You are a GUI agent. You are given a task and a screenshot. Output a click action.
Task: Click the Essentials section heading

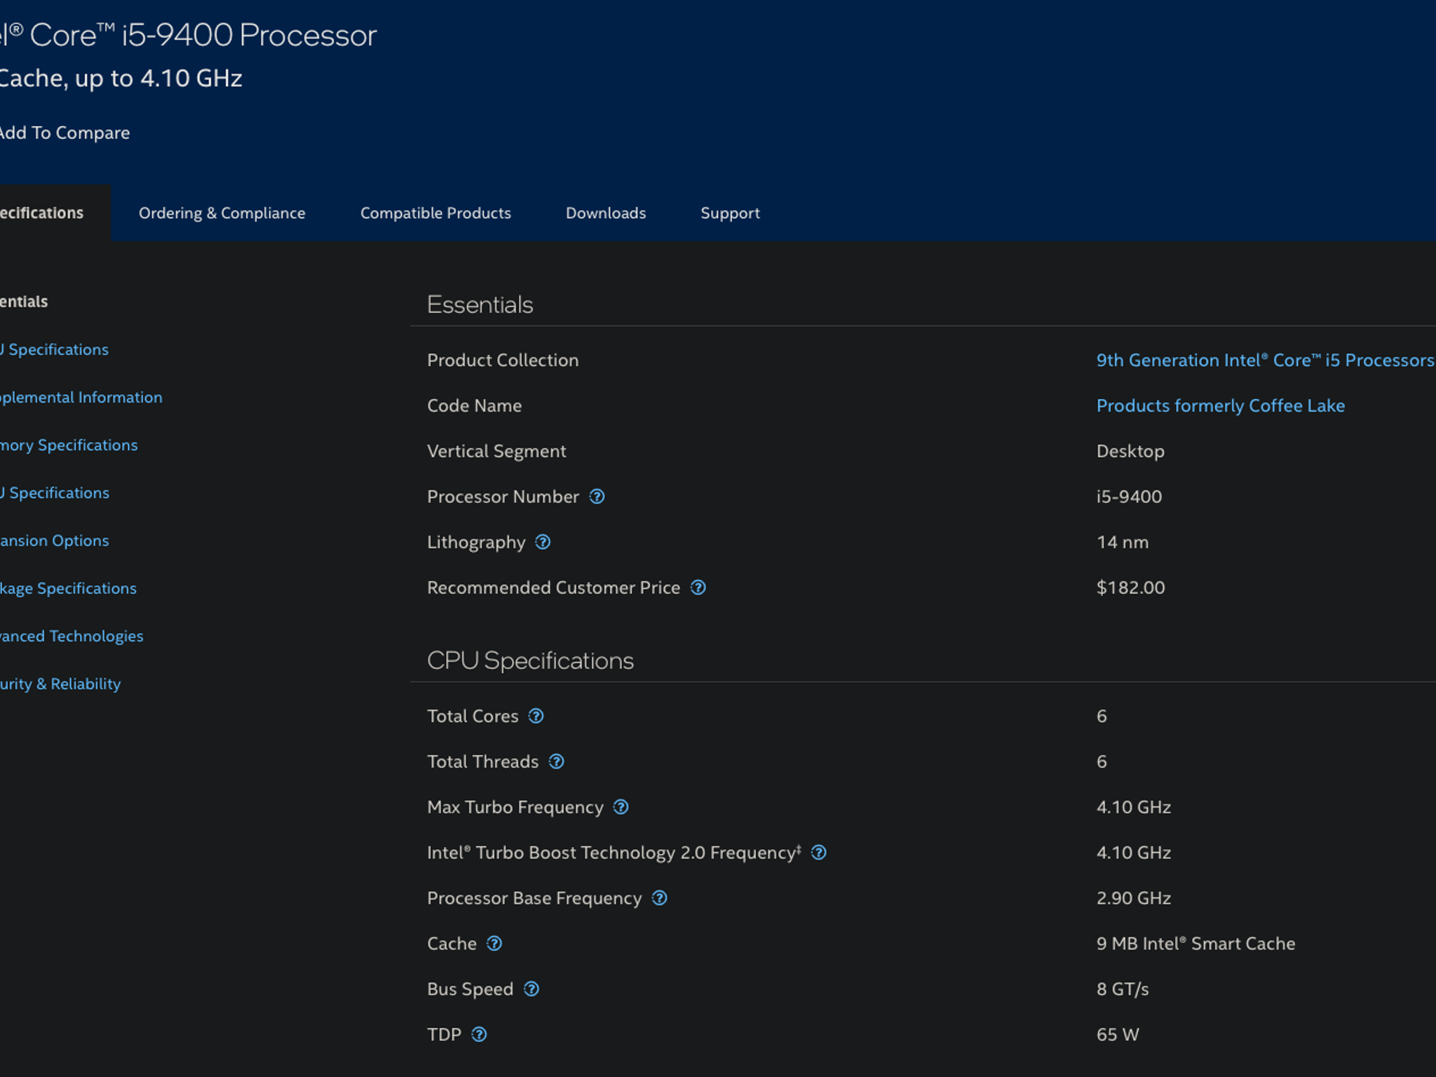pos(480,305)
